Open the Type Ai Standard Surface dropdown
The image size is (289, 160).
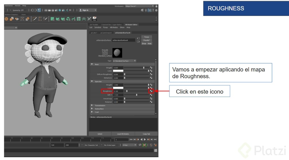click(124, 61)
